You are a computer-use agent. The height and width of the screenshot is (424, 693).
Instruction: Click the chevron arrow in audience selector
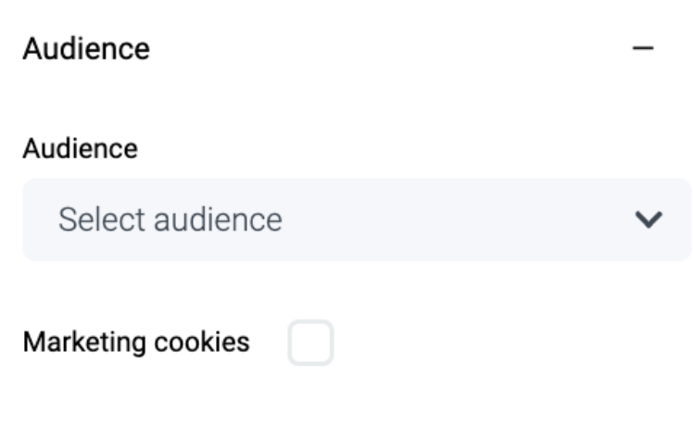click(x=648, y=219)
